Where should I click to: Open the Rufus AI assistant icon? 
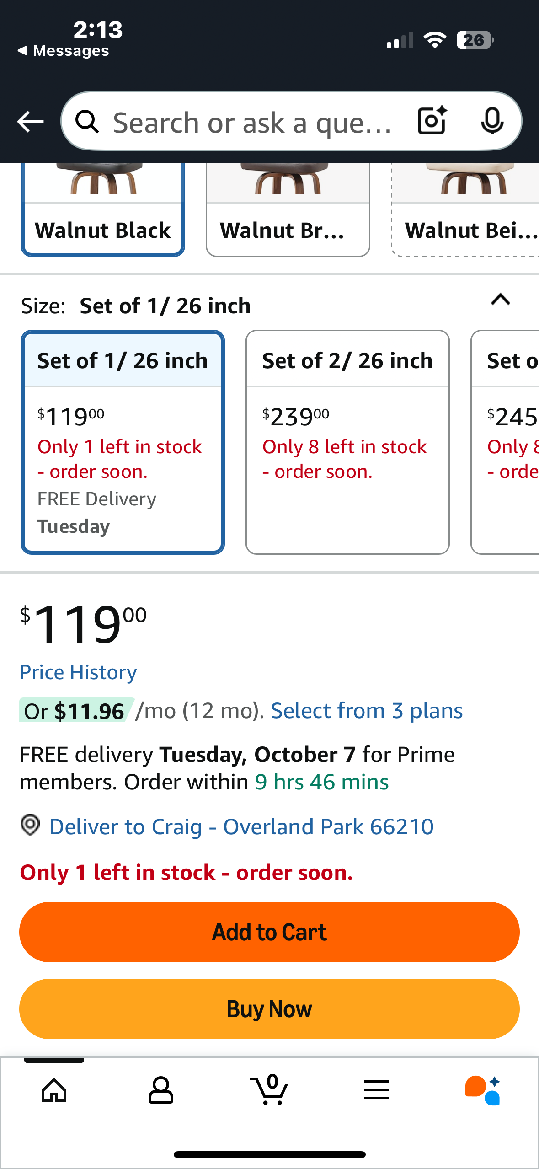pyautogui.click(x=483, y=1090)
